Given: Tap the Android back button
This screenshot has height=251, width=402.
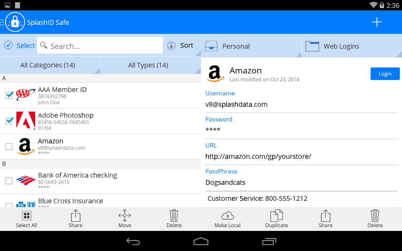Looking at the screenshot, I should pos(133,241).
